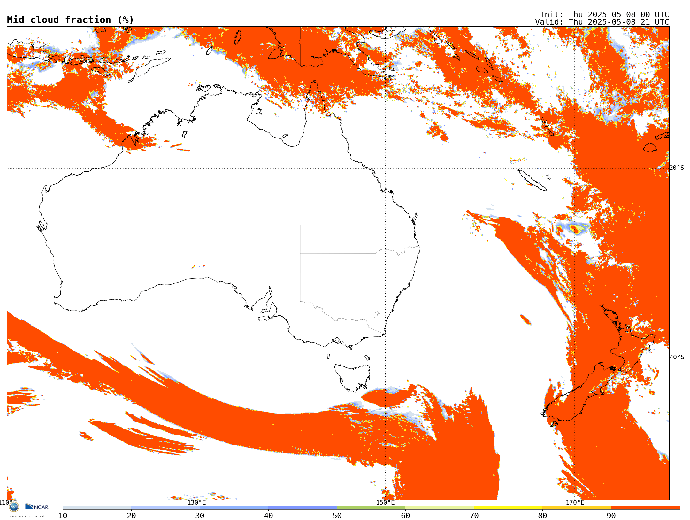Click the New Caledonia island outline

click(532, 180)
